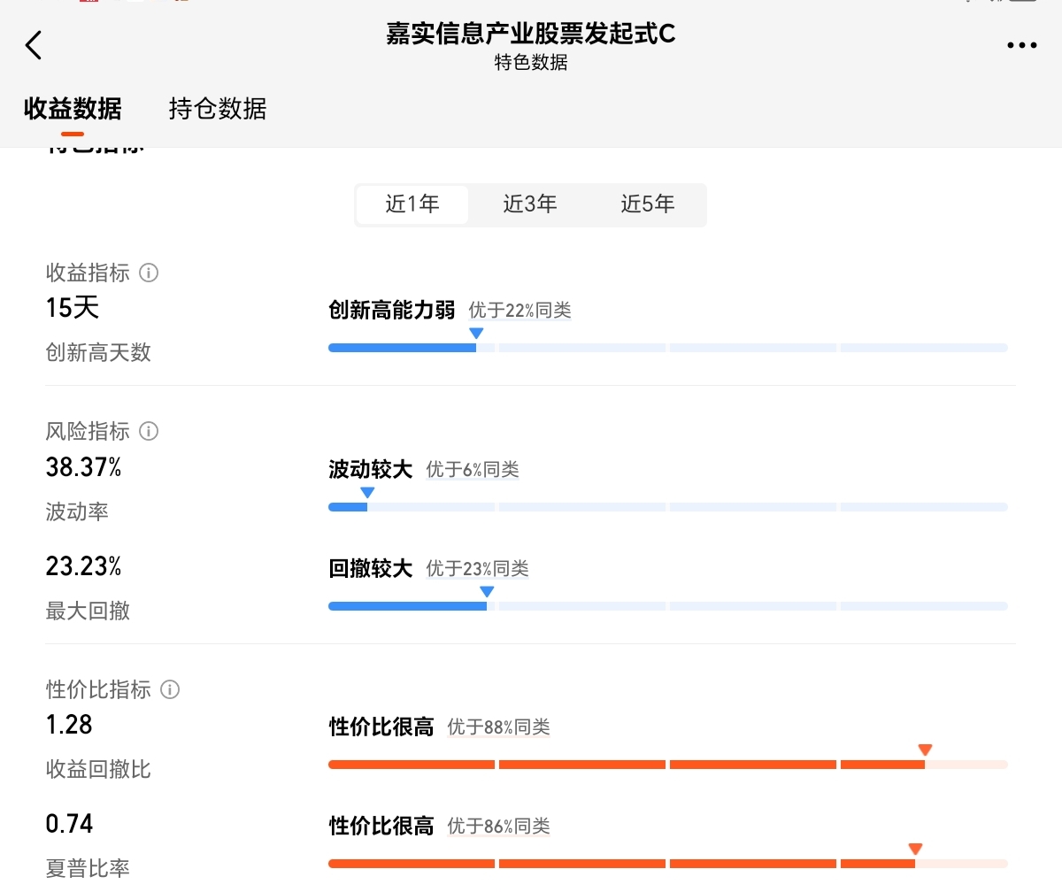Click the 收益回撤比 orange progress bar
1062x892 pixels.
click(x=668, y=765)
